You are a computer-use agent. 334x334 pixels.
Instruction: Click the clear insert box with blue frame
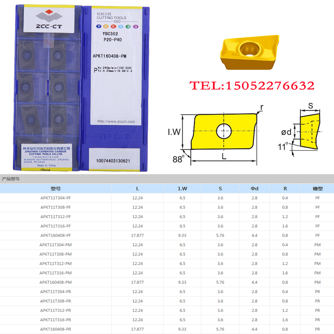click(48, 88)
